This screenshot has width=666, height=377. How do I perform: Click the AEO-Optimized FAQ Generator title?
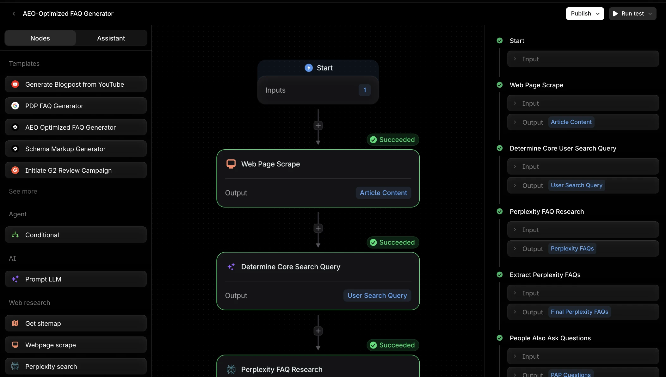pyautogui.click(x=68, y=14)
